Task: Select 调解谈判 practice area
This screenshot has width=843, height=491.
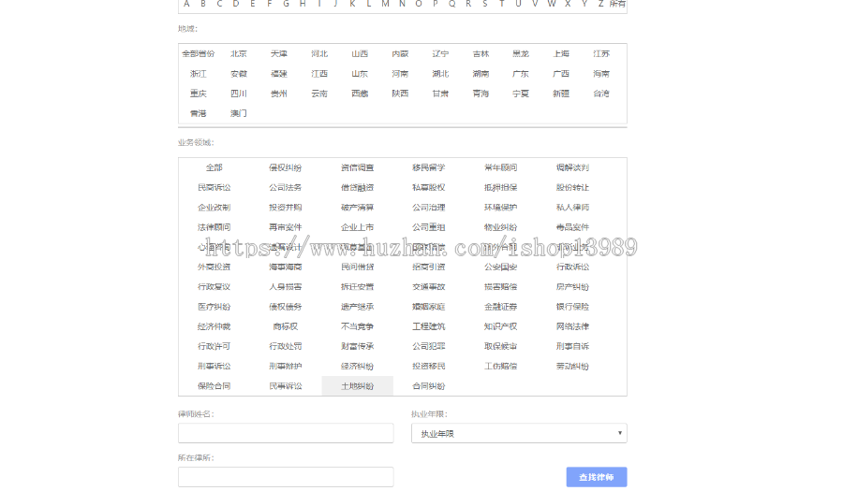Action: [x=572, y=167]
